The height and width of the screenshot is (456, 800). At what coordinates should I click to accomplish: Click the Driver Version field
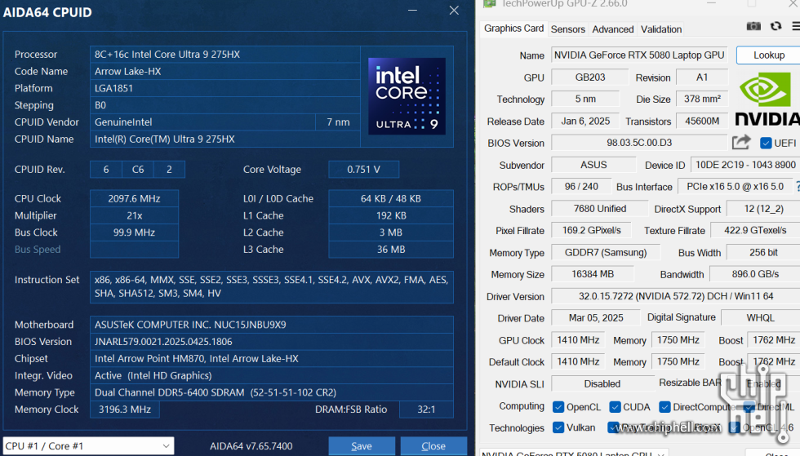pyautogui.click(x=676, y=296)
